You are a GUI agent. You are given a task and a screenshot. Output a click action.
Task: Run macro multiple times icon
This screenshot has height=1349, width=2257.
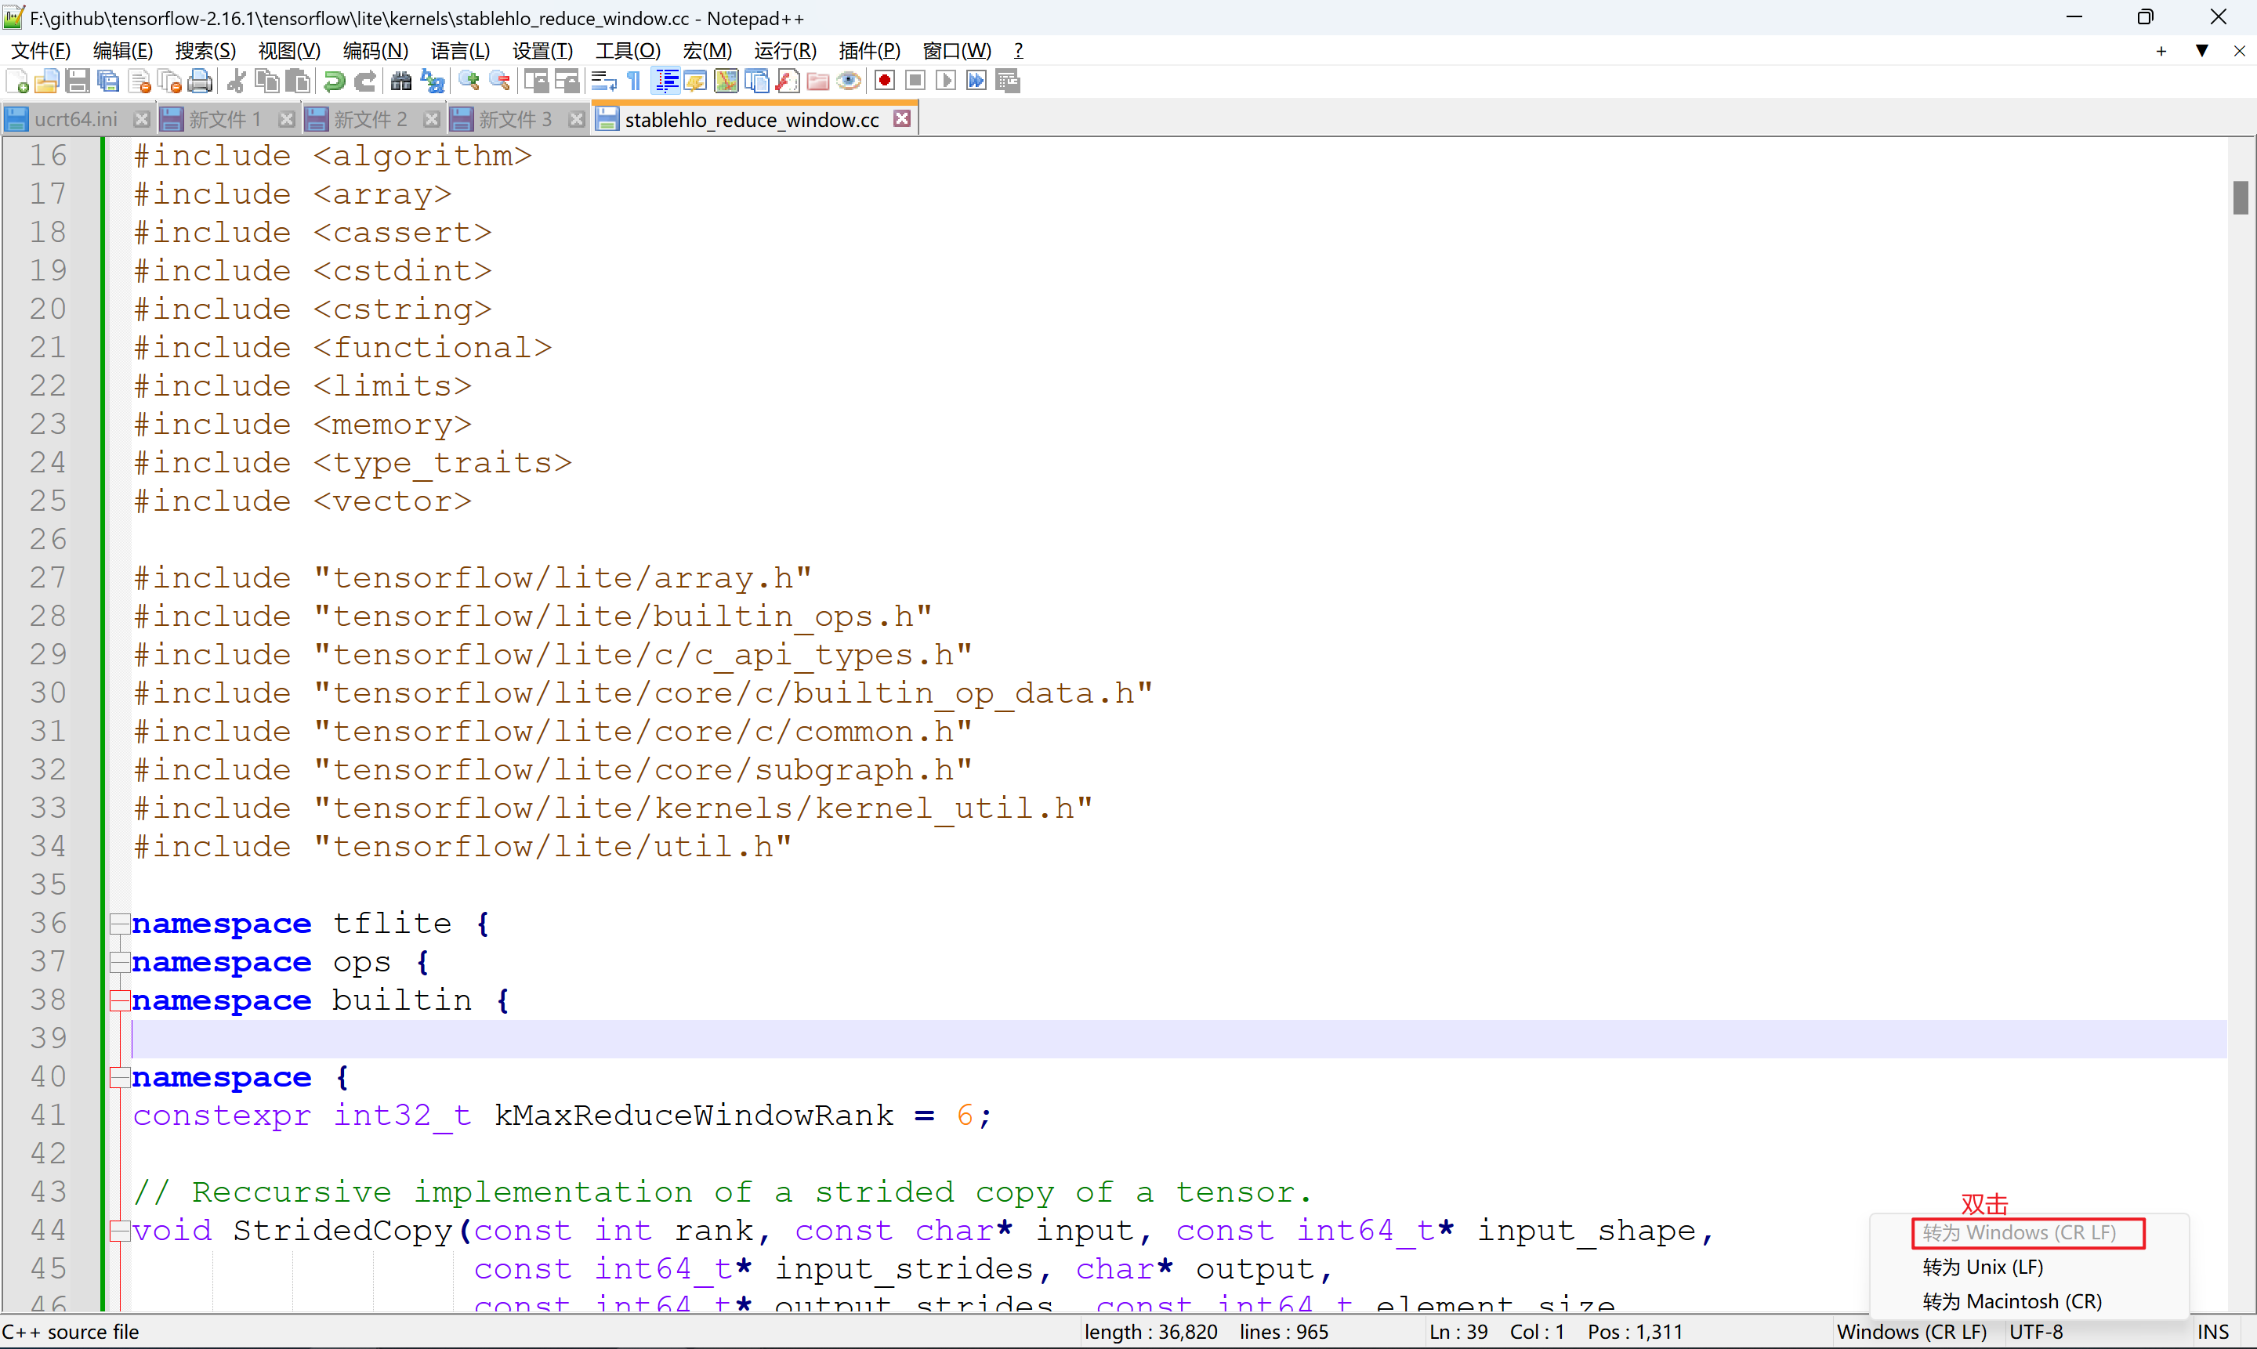coord(976,81)
